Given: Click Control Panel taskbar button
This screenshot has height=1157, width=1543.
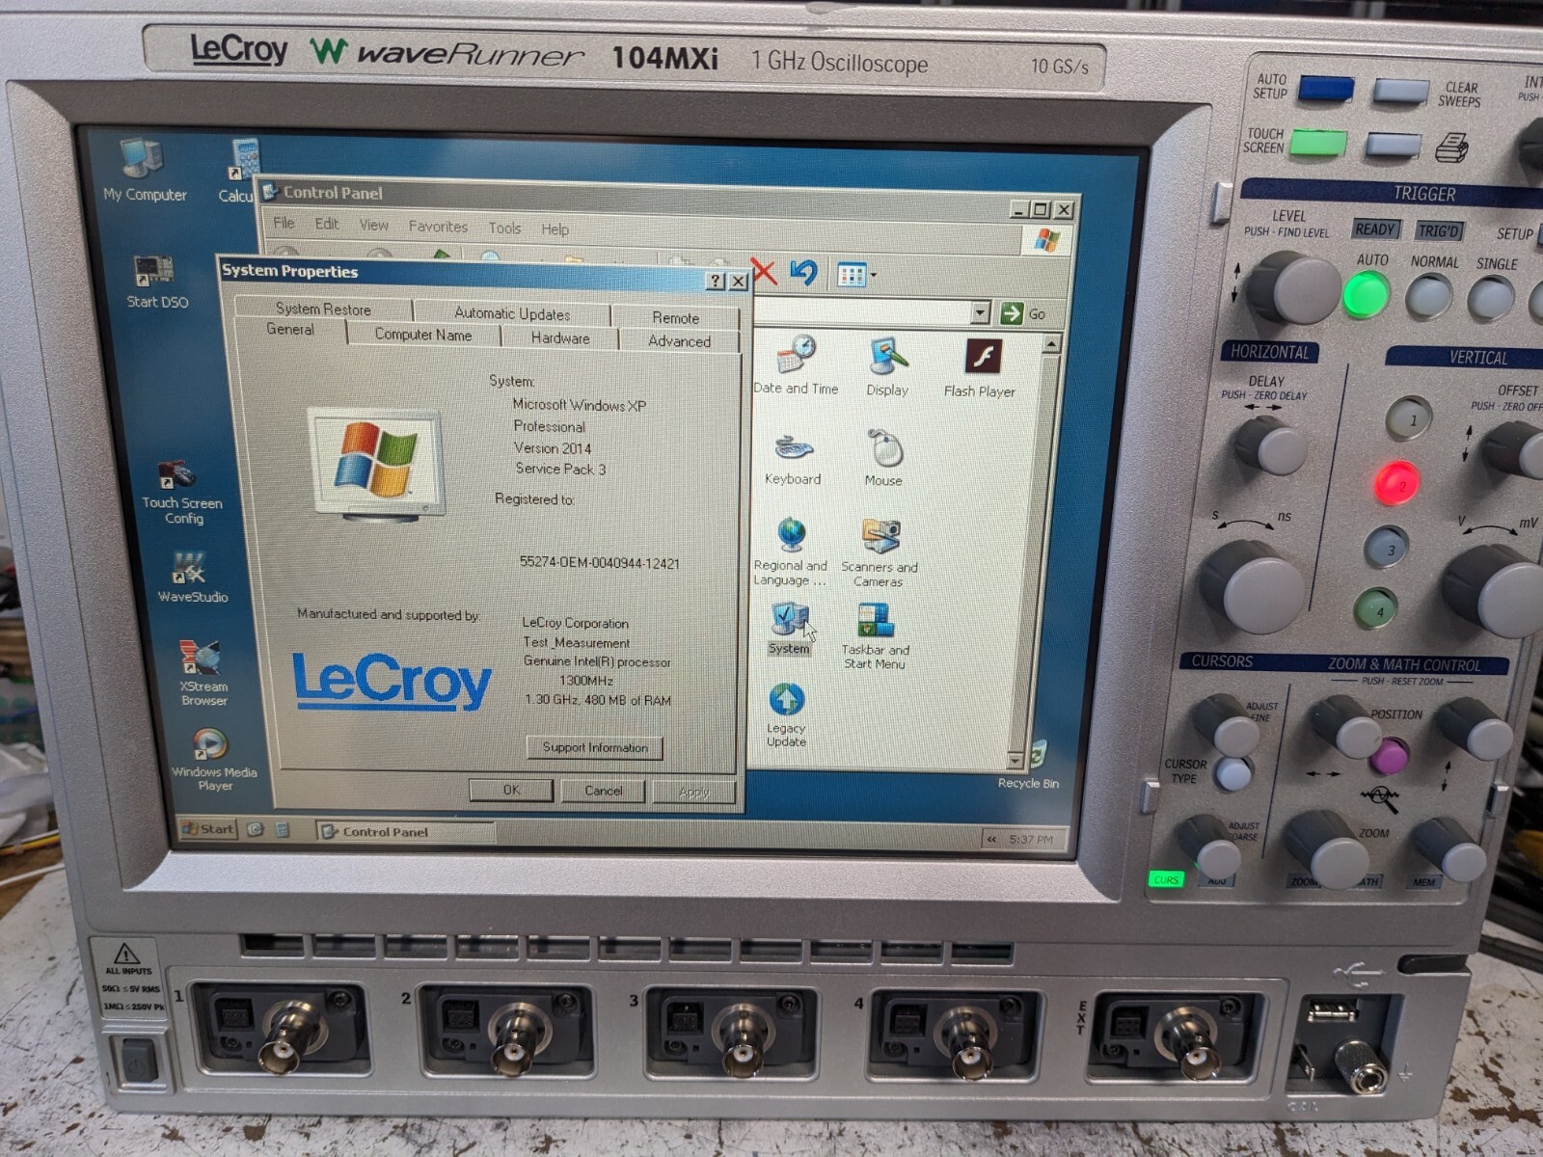Looking at the screenshot, I should (x=405, y=831).
